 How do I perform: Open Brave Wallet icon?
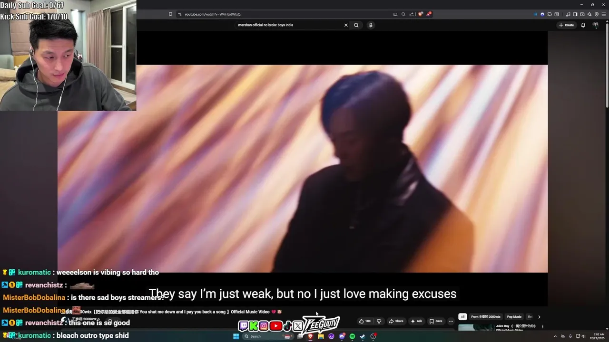[x=582, y=14]
